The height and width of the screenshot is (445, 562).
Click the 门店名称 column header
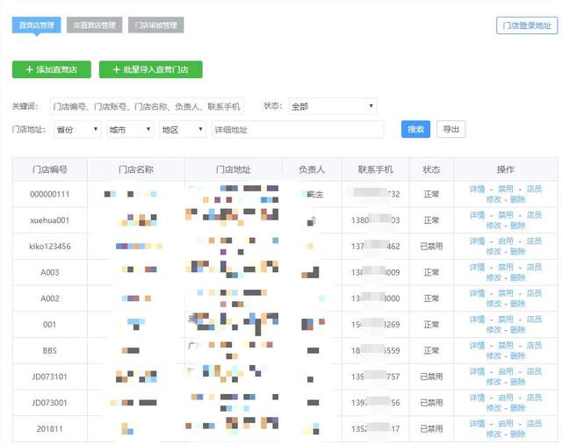pyautogui.click(x=136, y=169)
